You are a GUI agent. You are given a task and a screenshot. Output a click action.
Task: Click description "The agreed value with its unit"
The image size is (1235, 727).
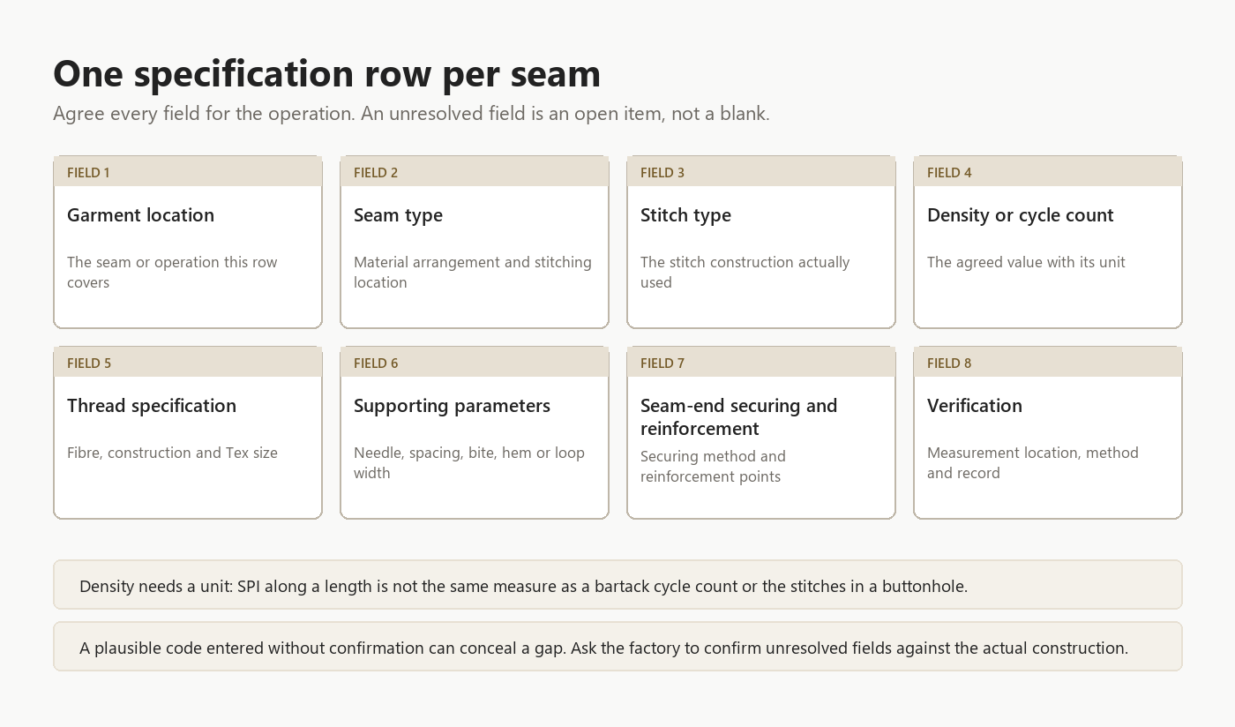(1026, 263)
